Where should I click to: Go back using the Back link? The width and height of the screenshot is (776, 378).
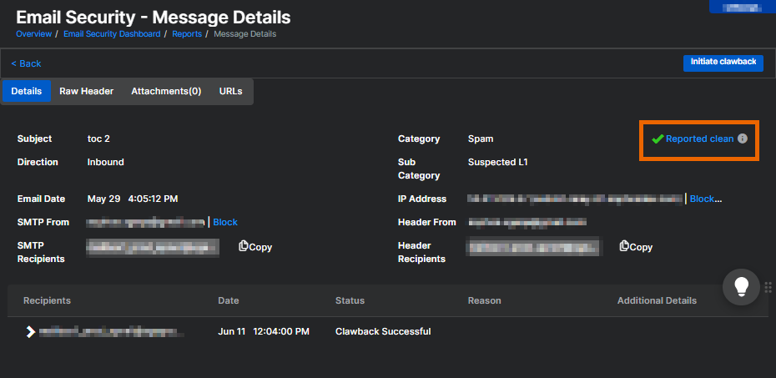point(26,63)
